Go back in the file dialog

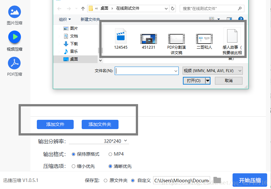59,8
